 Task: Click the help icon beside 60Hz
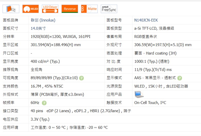[44, 103]
